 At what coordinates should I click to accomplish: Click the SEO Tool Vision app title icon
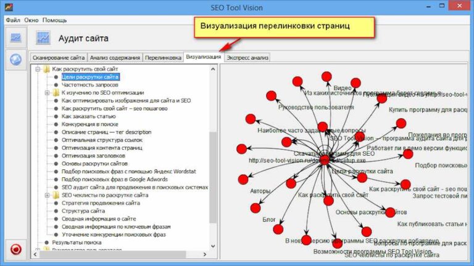9,7
